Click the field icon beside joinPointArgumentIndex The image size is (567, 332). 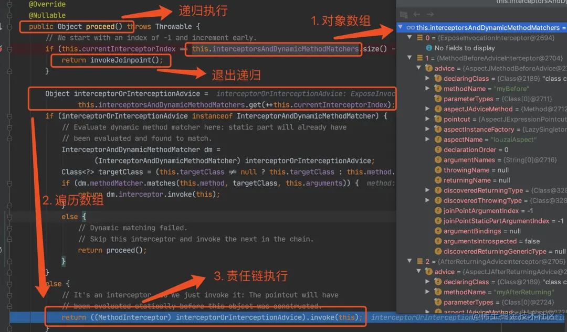click(x=438, y=211)
